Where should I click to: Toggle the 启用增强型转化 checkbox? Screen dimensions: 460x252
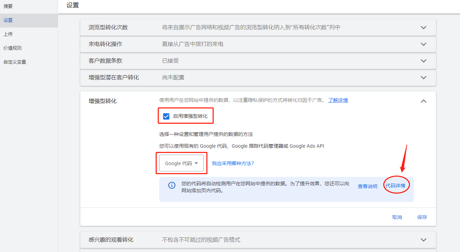coord(166,116)
